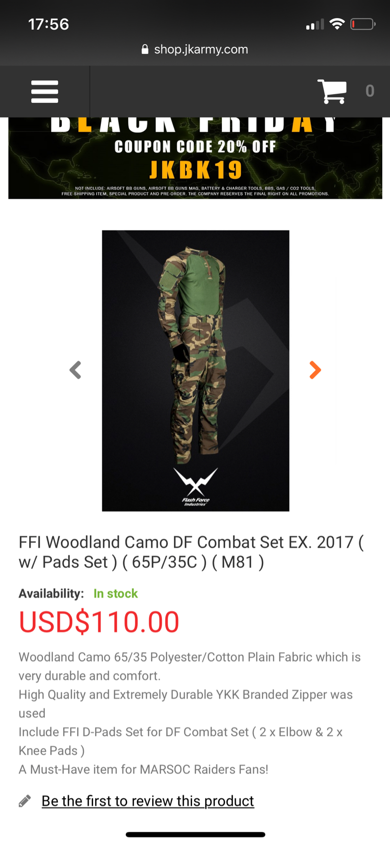Open the hamburger navigation menu

[x=44, y=92]
